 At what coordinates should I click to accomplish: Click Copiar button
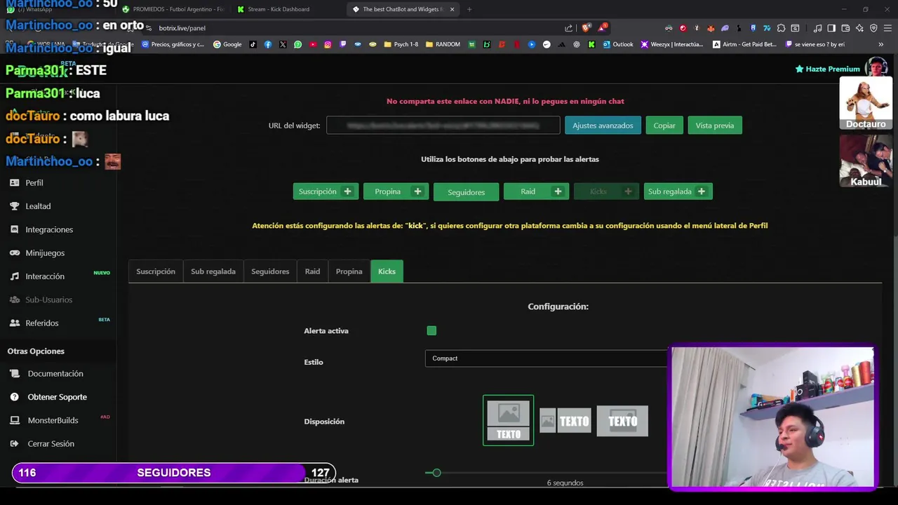[x=664, y=126]
